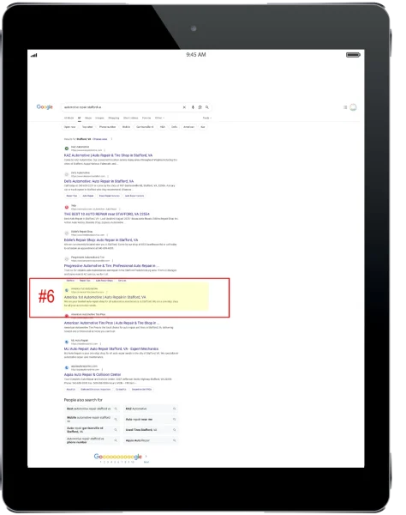Go to results page 2
This screenshot has height=515, width=406.
coord(104,462)
